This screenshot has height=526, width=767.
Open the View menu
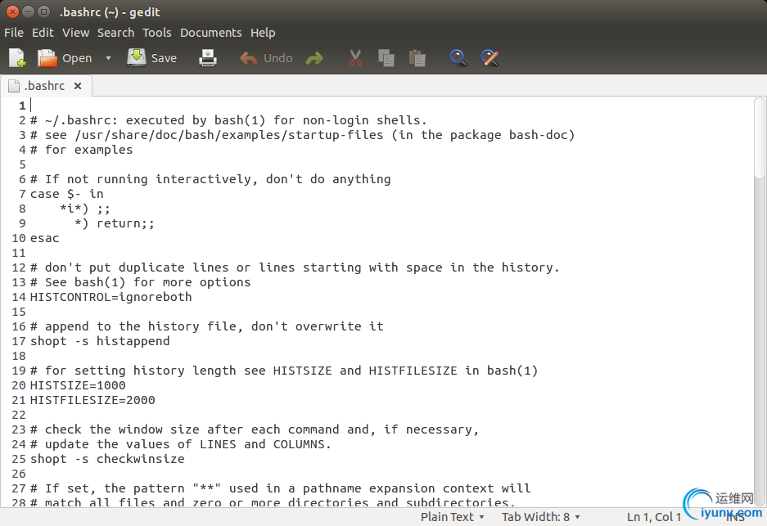(x=76, y=33)
